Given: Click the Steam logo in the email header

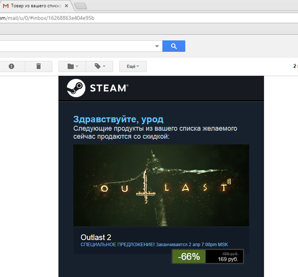Looking at the screenshot, I should (75, 88).
